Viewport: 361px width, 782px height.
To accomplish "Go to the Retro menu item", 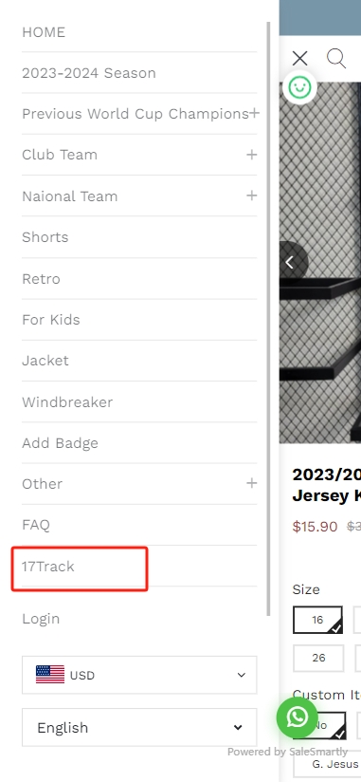I will tap(41, 278).
